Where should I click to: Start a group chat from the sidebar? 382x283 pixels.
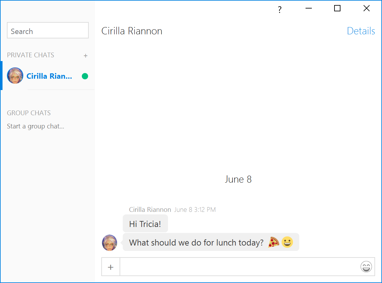pyautogui.click(x=36, y=126)
